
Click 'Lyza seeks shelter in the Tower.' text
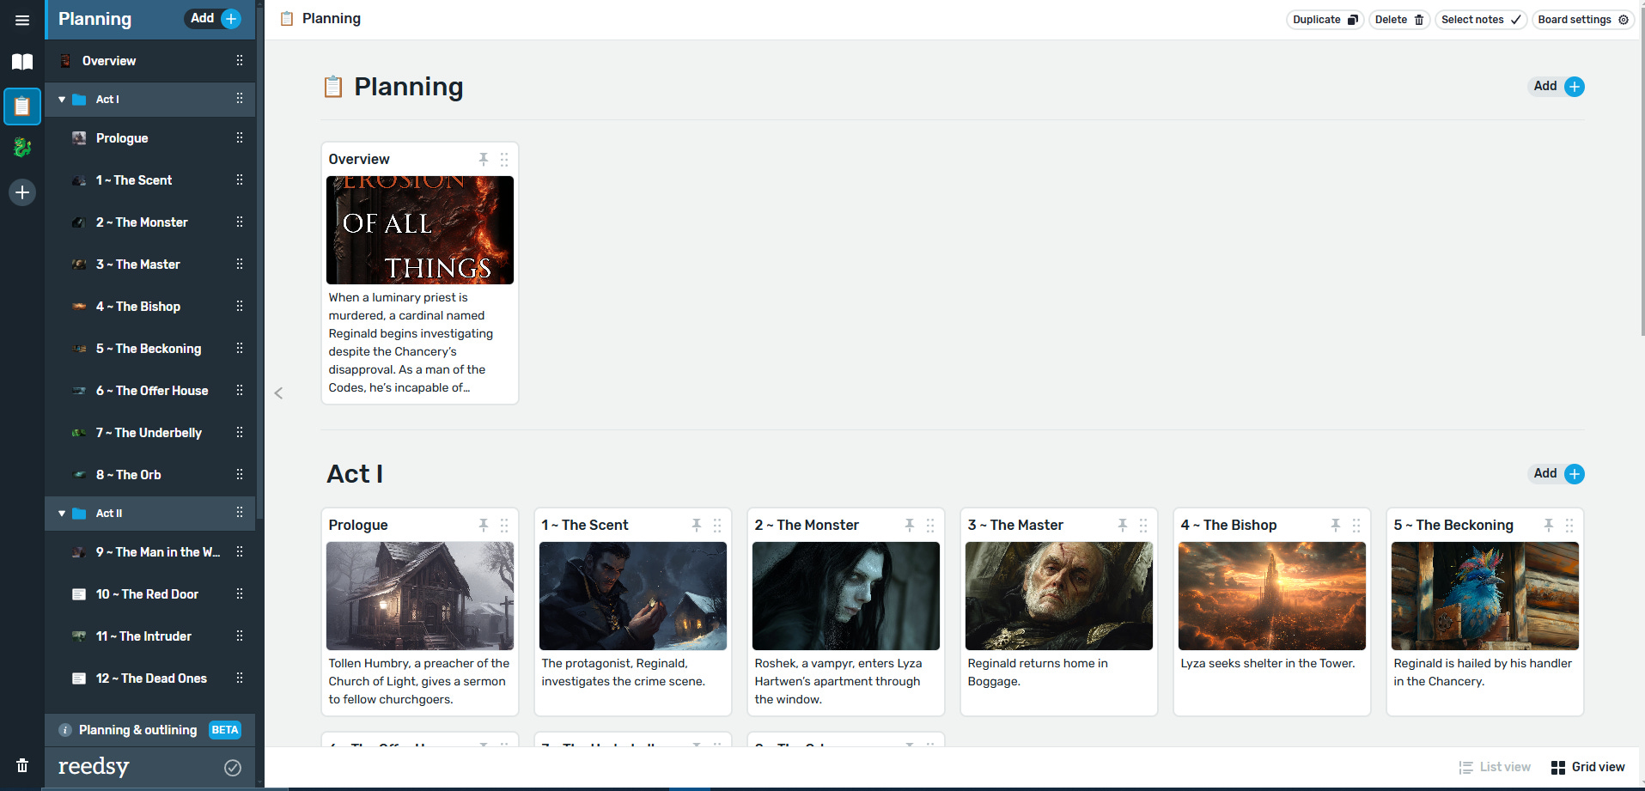coord(1268,663)
